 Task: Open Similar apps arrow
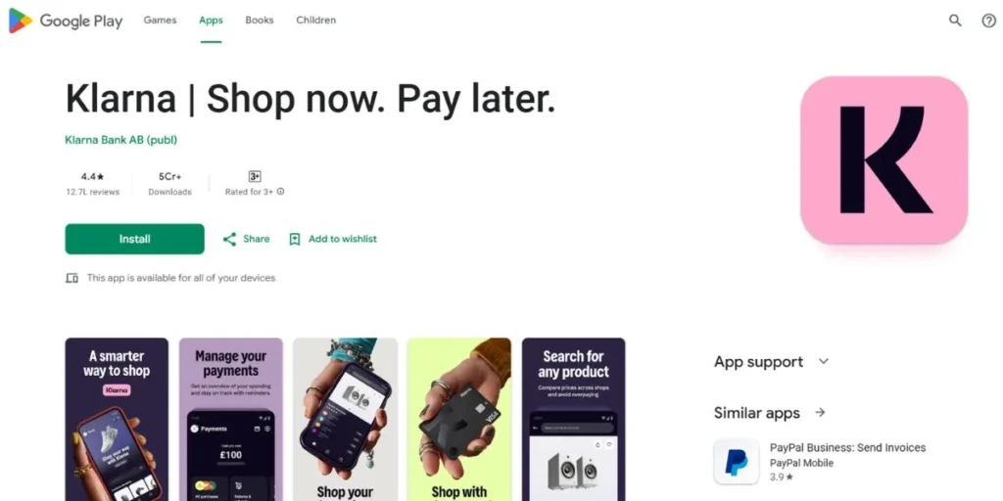coord(820,413)
